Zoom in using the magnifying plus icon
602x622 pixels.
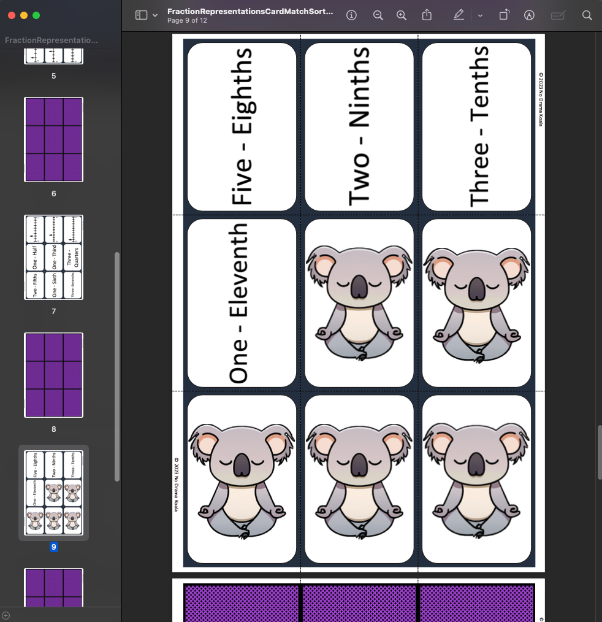(x=402, y=15)
